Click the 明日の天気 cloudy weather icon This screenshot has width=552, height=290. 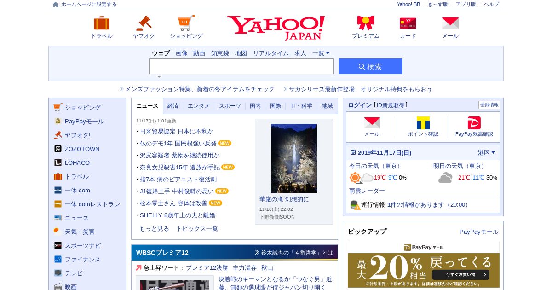[445, 178]
